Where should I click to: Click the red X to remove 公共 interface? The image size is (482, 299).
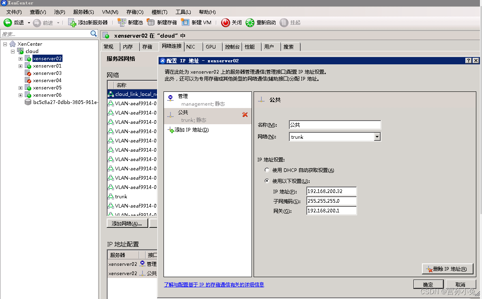pos(245,115)
